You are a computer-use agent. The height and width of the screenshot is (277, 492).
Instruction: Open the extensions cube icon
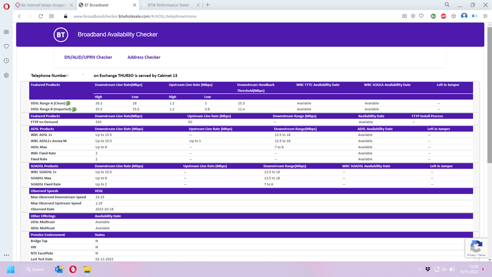[x=454, y=16]
